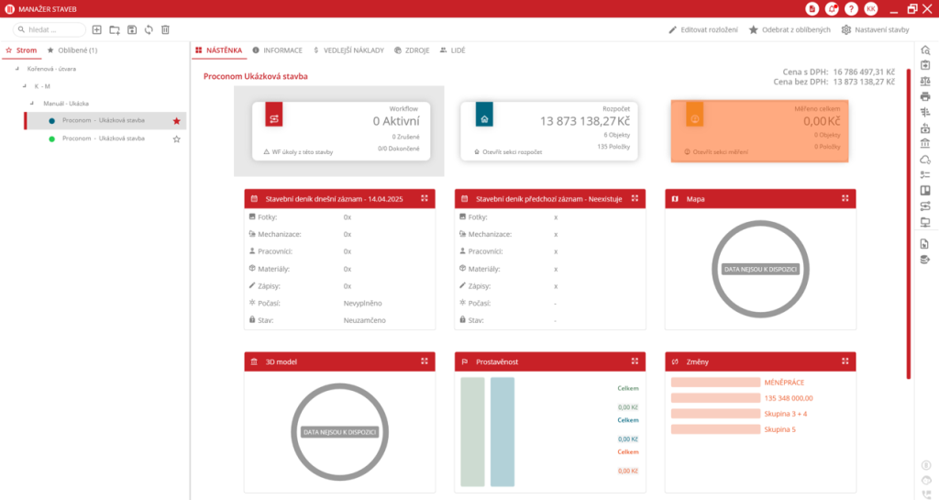Collapse the Kořenová - útvara tree node
Screen dimensions: 939x500
coord(17,69)
